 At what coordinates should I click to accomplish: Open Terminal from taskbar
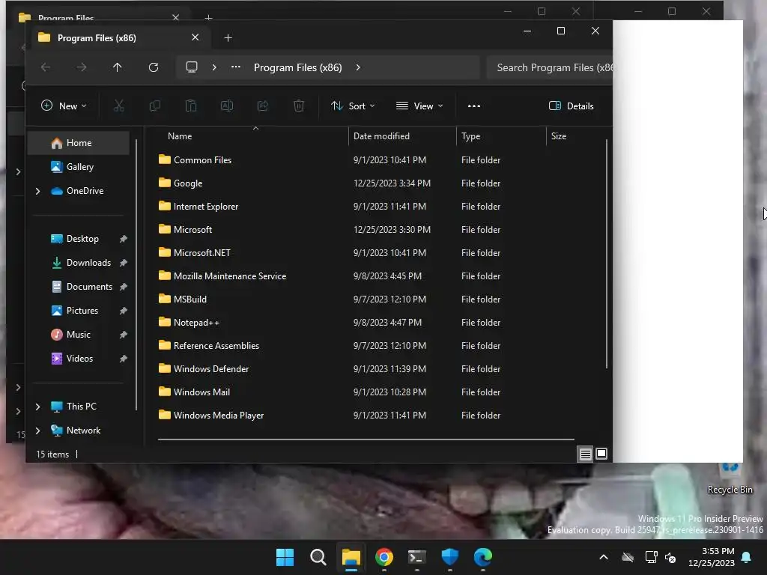(416, 557)
